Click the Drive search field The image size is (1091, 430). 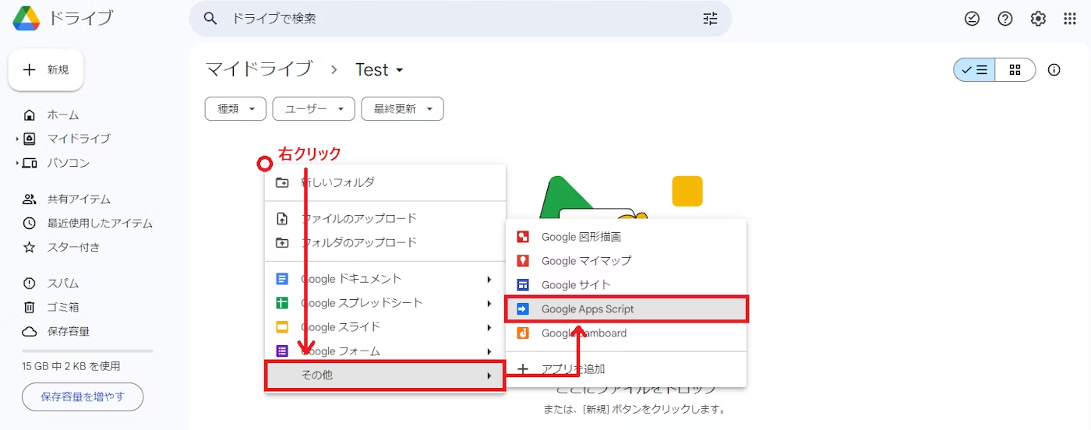click(460, 19)
